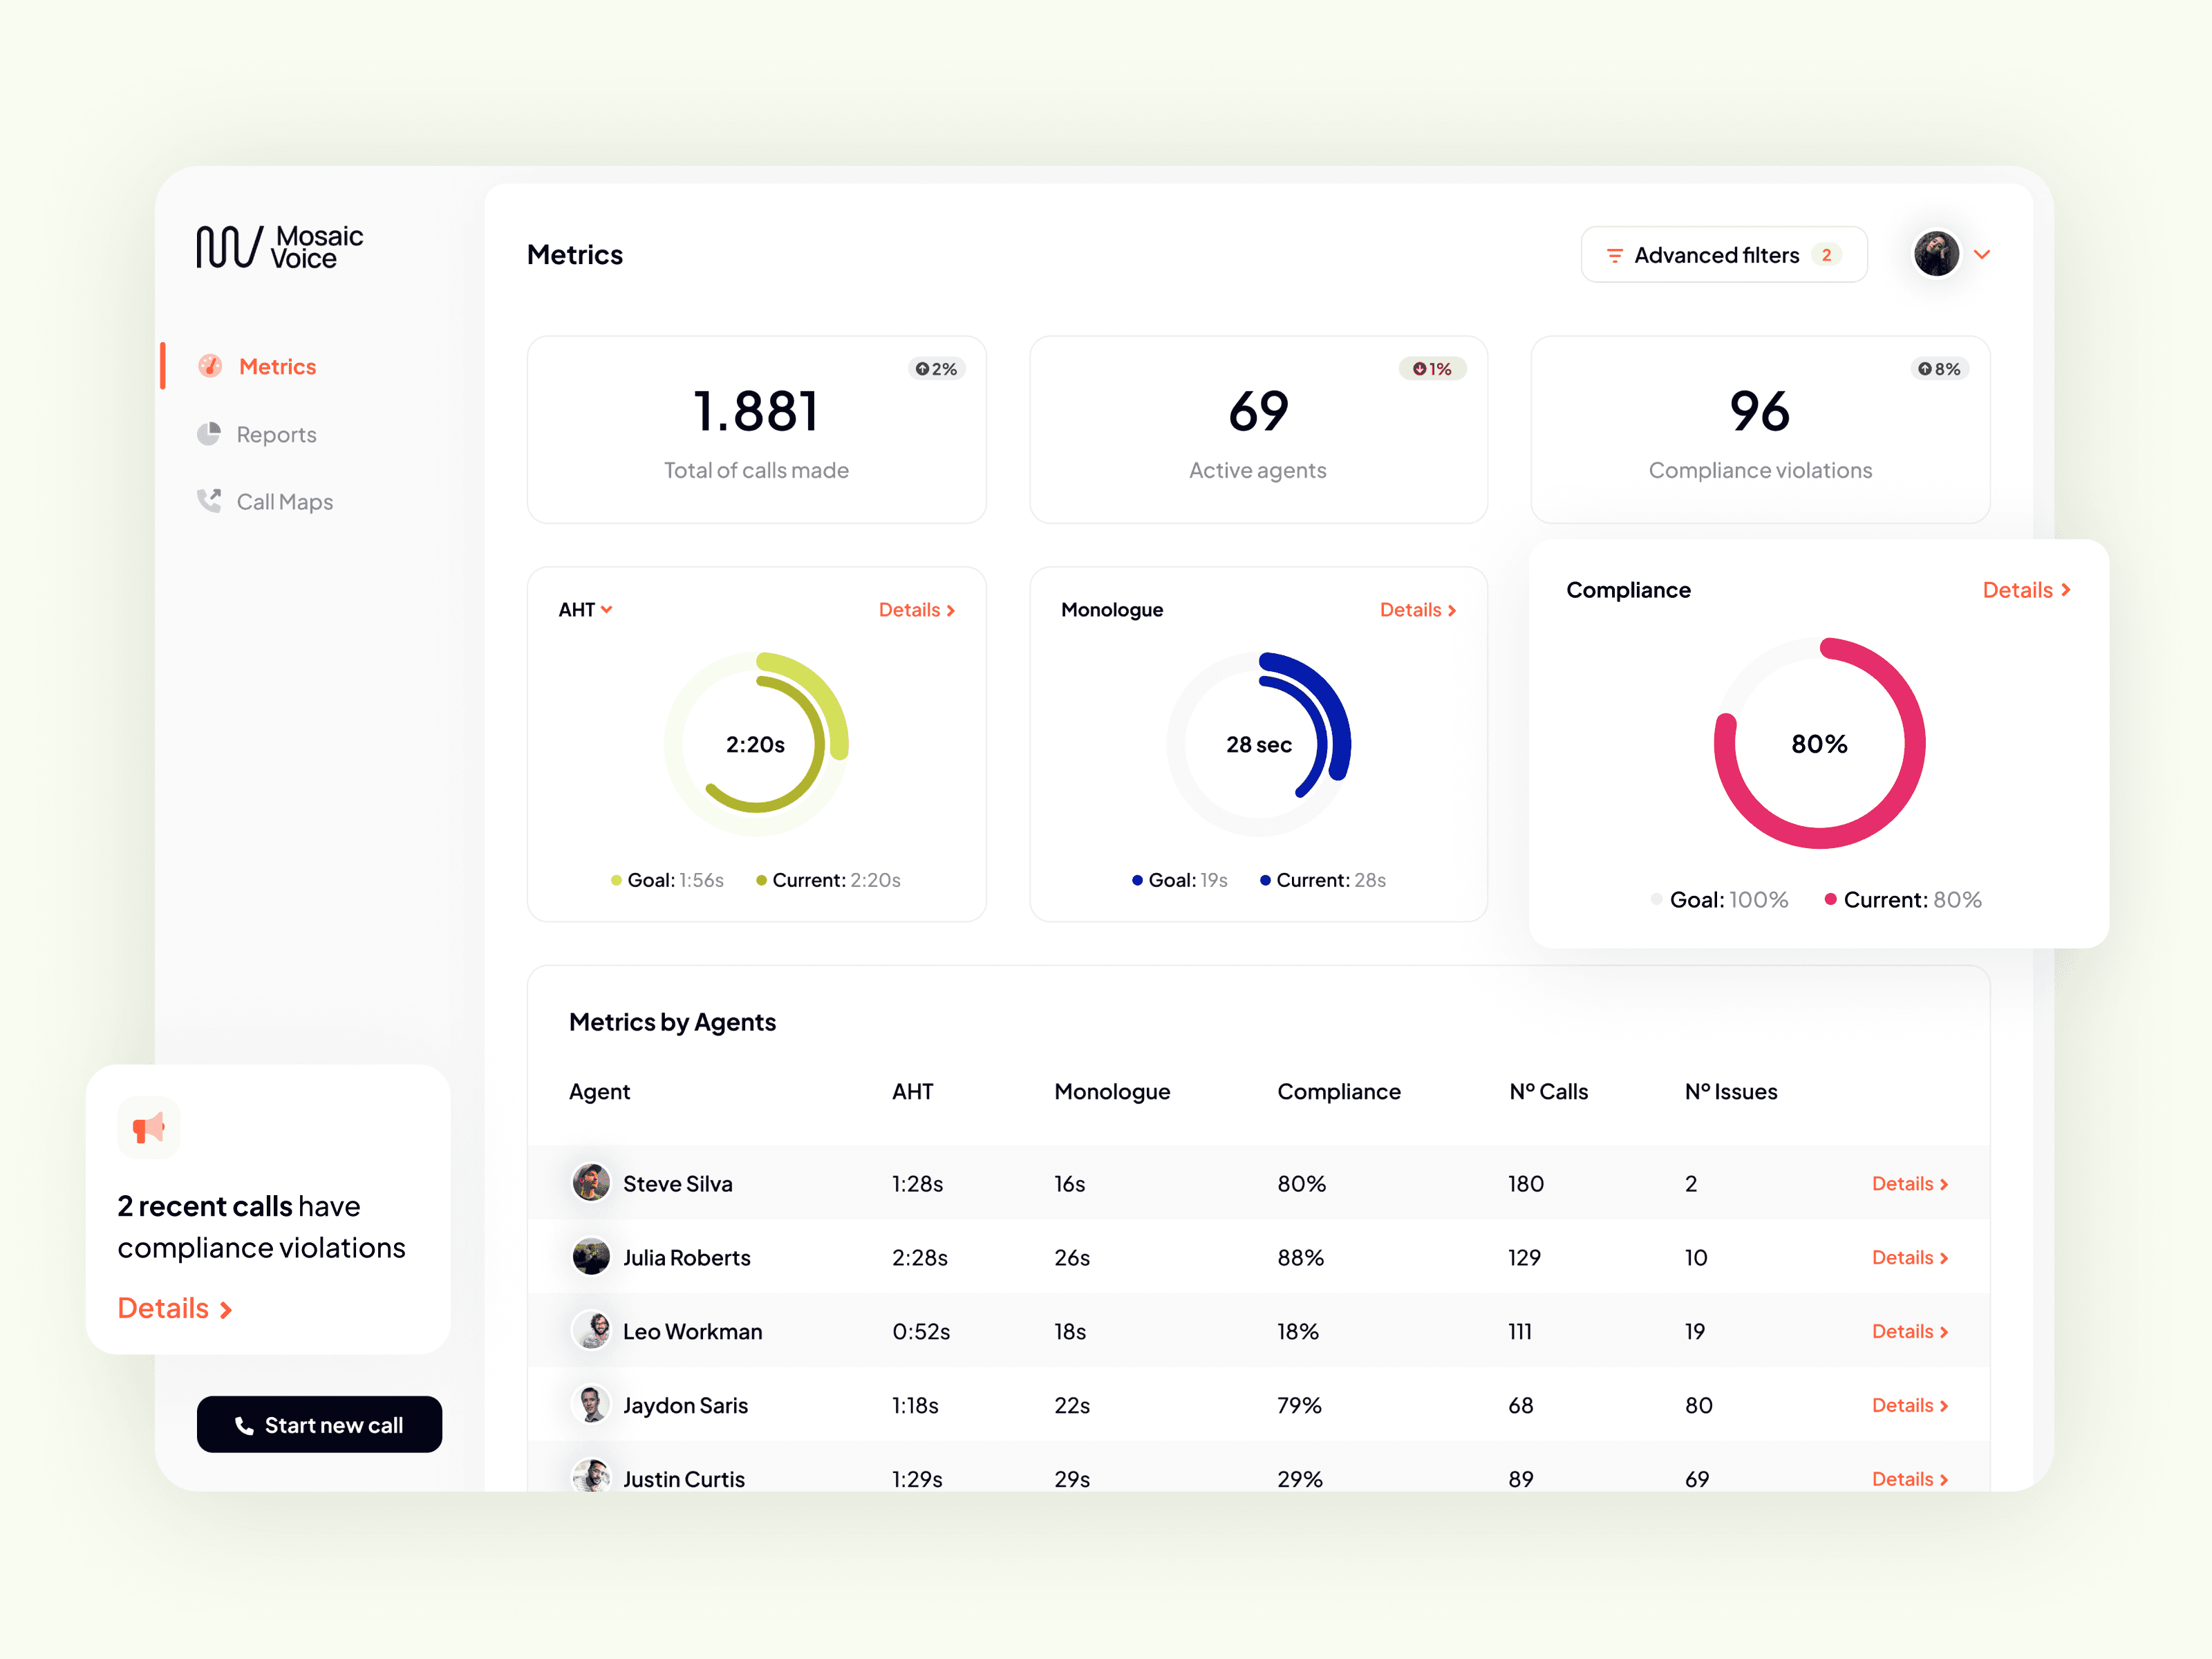Go to Reports in sidebar
The width and height of the screenshot is (2212, 1659).
click(276, 435)
